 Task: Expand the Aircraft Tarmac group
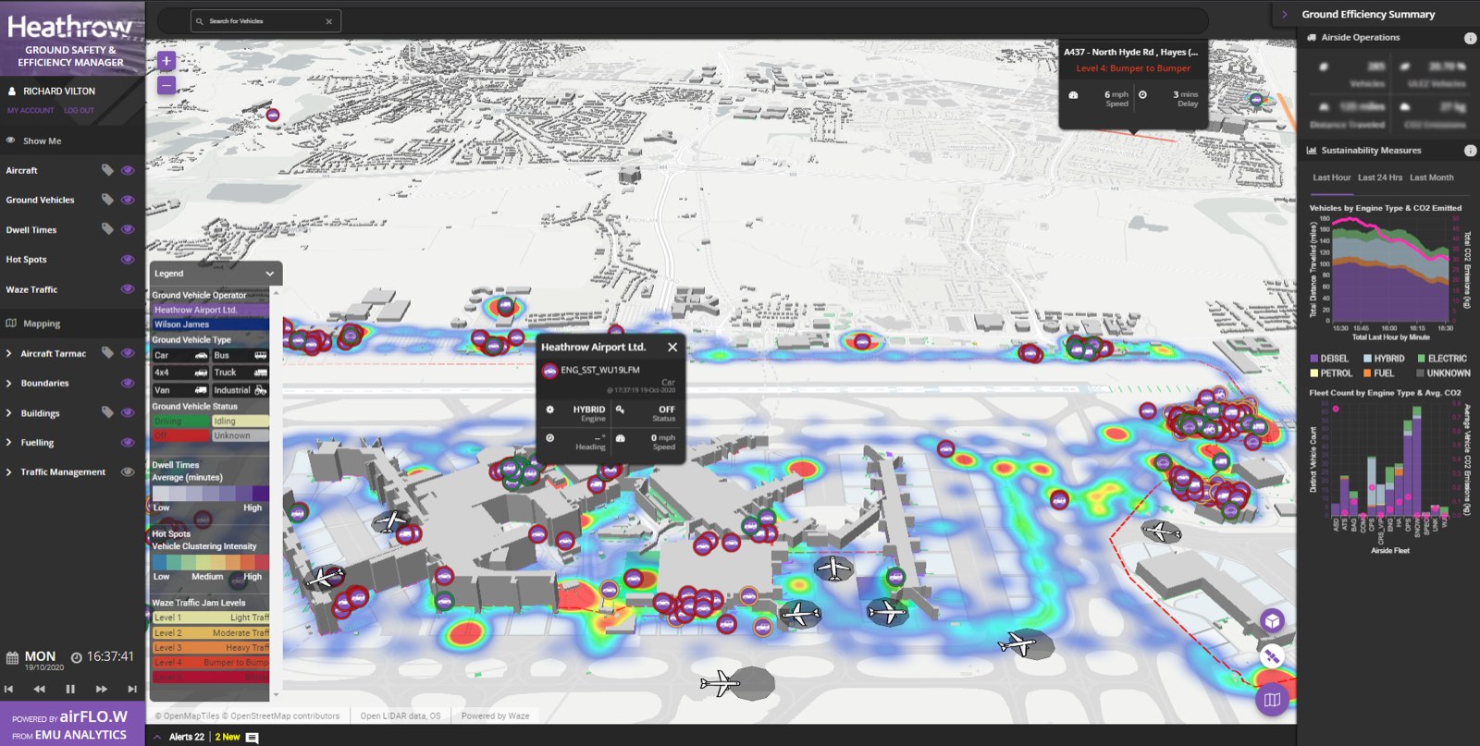(9, 353)
